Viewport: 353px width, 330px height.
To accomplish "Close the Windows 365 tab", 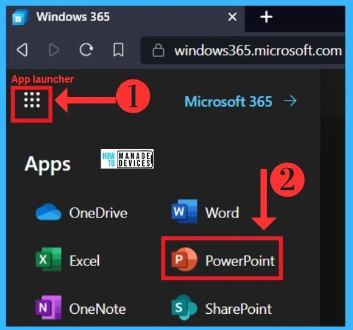I will 232,17.
